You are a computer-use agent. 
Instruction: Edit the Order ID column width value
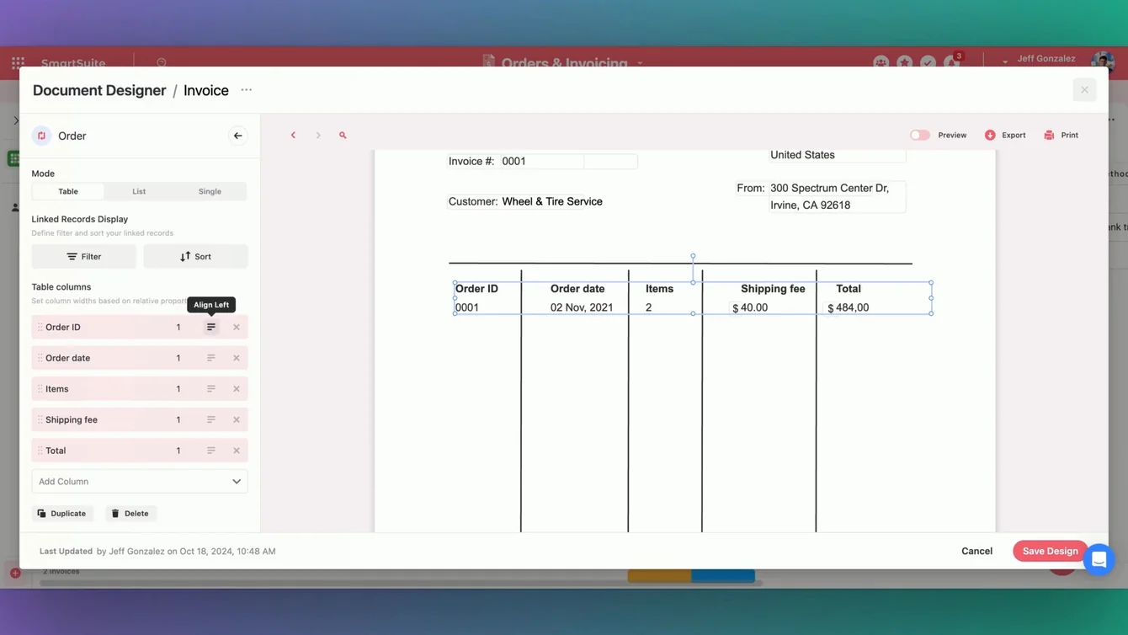coord(178,327)
